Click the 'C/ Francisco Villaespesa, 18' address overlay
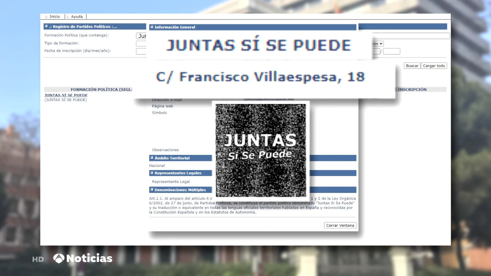Viewport: 491px width, 276px height. point(260,77)
